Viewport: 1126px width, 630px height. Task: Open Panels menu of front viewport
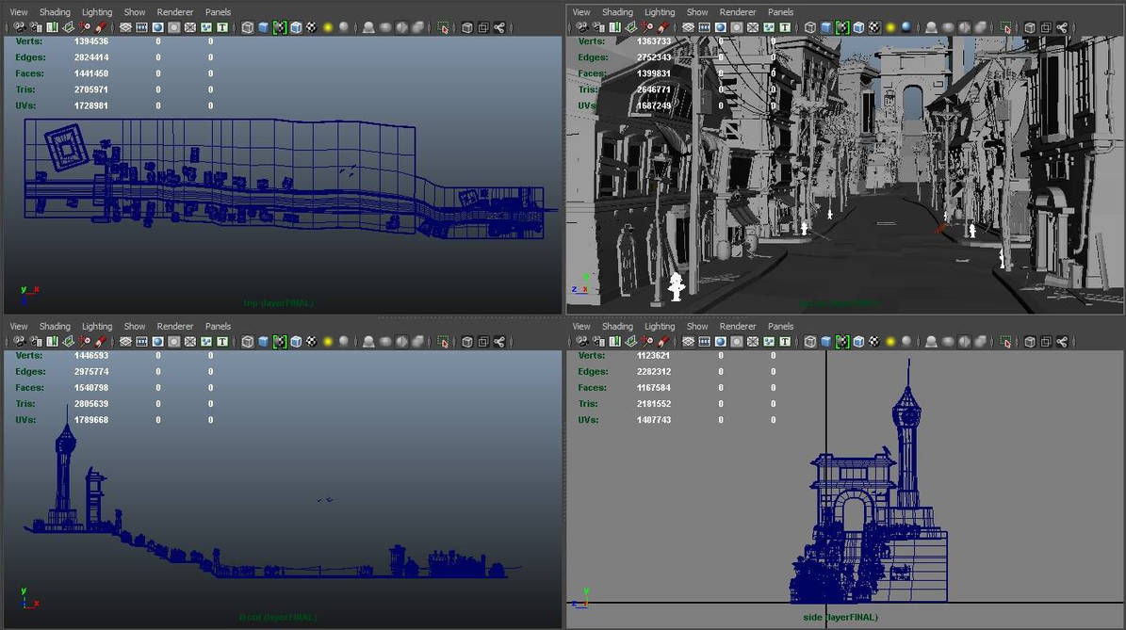point(219,327)
